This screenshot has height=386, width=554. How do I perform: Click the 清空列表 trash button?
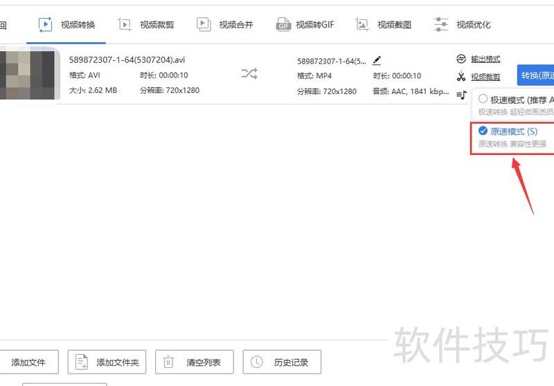[195, 362]
